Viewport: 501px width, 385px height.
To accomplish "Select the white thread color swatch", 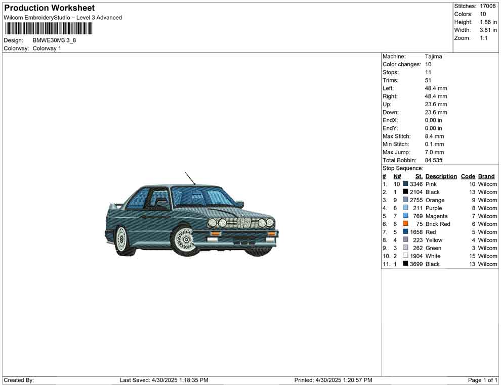I will click(405, 256).
